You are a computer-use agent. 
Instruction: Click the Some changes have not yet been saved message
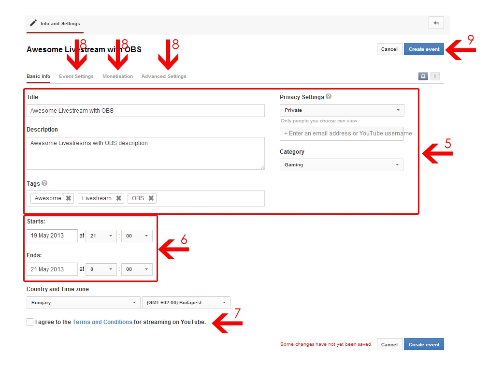pos(326,344)
